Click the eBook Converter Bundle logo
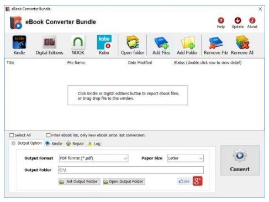This screenshot has width=269, height=202. 16,23
